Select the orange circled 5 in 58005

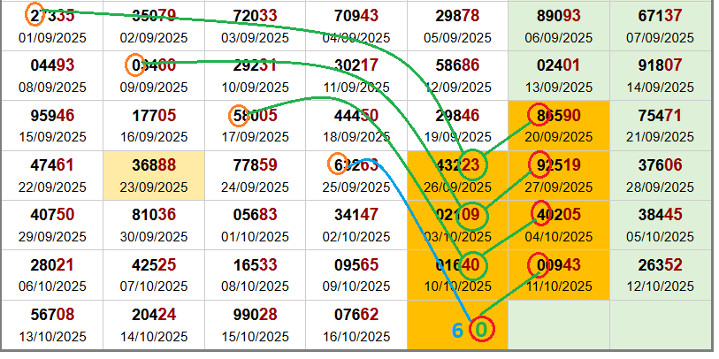point(239,116)
